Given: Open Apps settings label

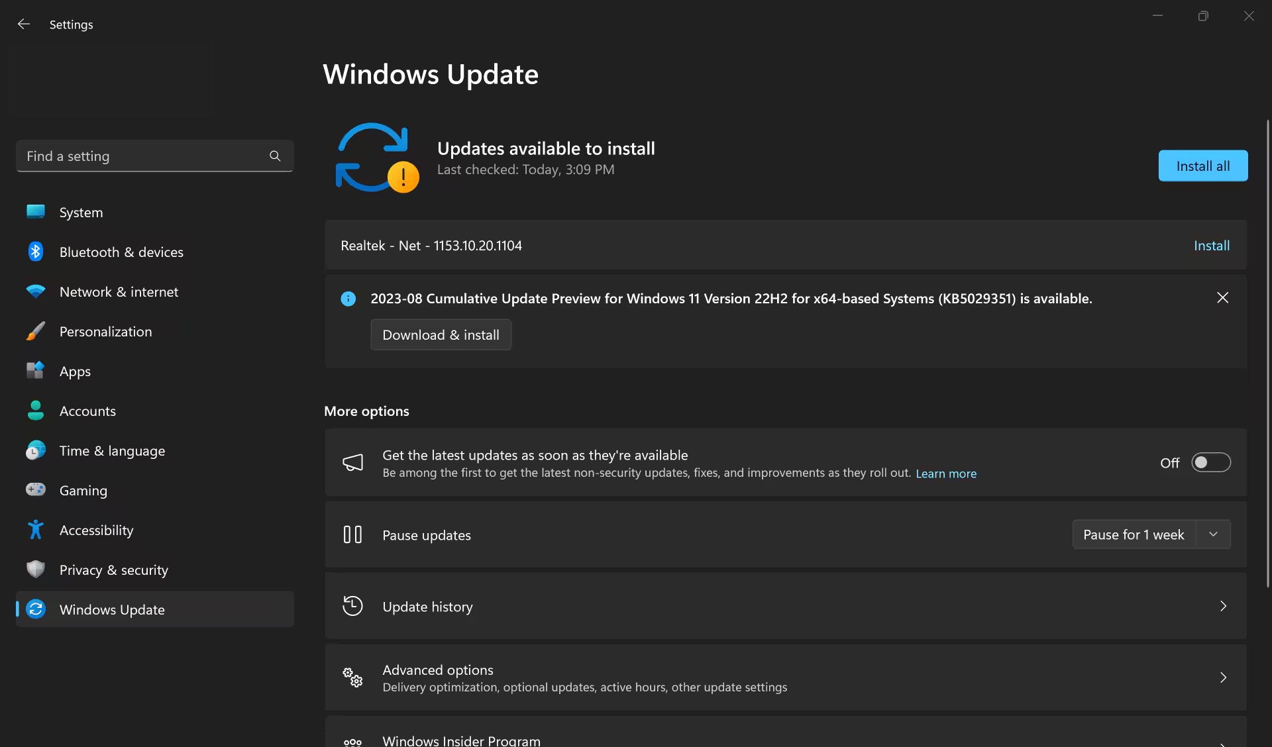Looking at the screenshot, I should pos(75,372).
